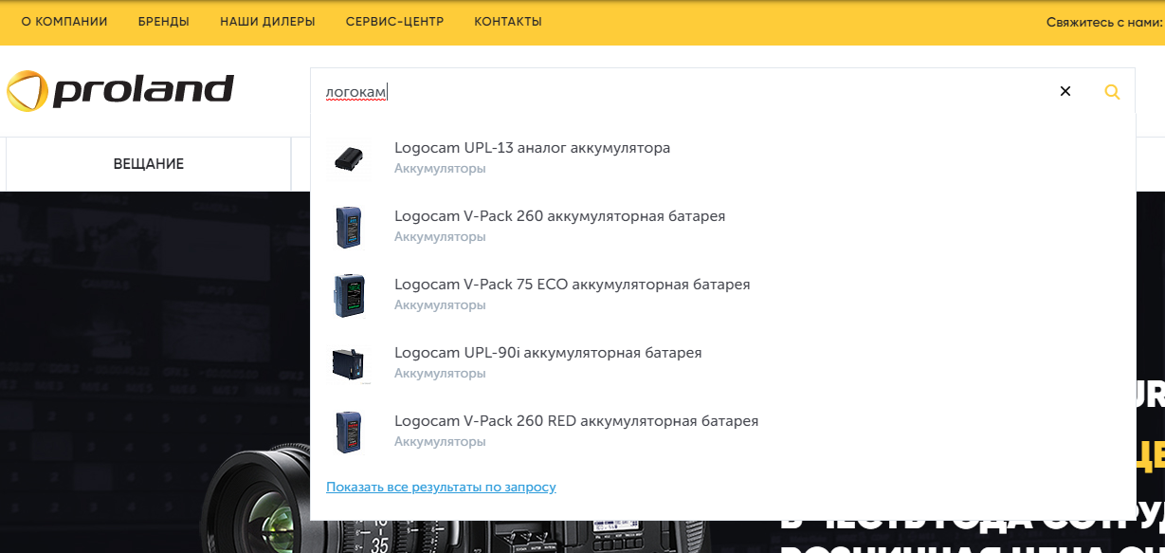Select Logocam UPL-13 аналог аккумулятора result
Image resolution: width=1165 pixels, height=553 pixels.
[532, 148]
